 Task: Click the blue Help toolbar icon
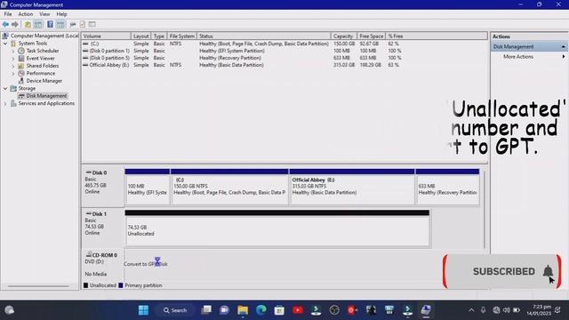coord(50,24)
